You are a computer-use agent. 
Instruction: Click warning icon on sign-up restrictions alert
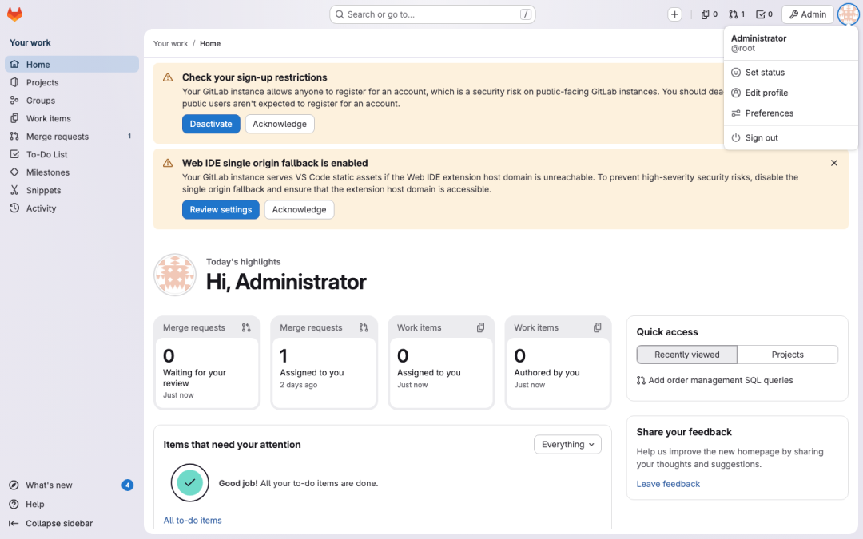168,77
